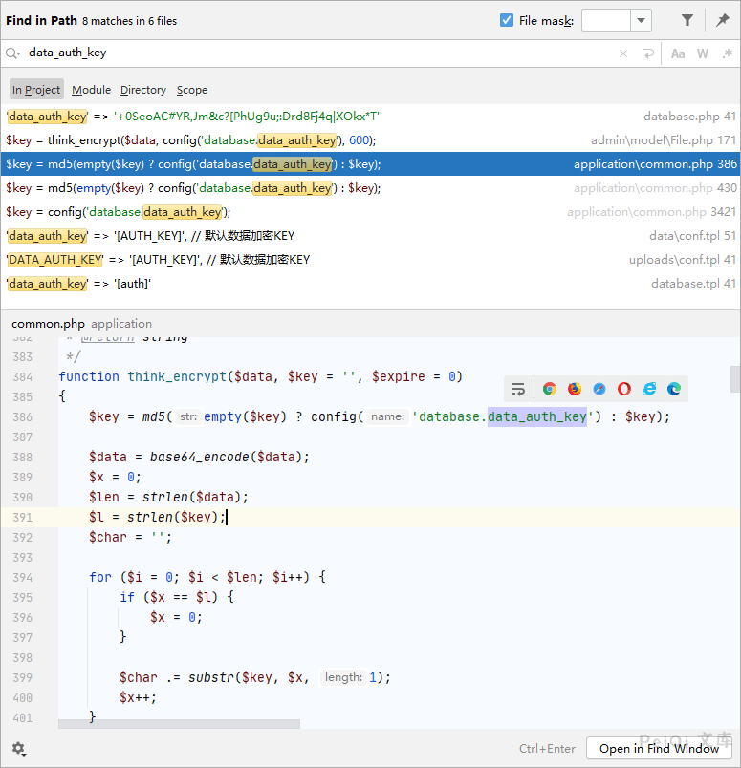
Task: Open search history dropdown by magnifier
Action: [13, 53]
